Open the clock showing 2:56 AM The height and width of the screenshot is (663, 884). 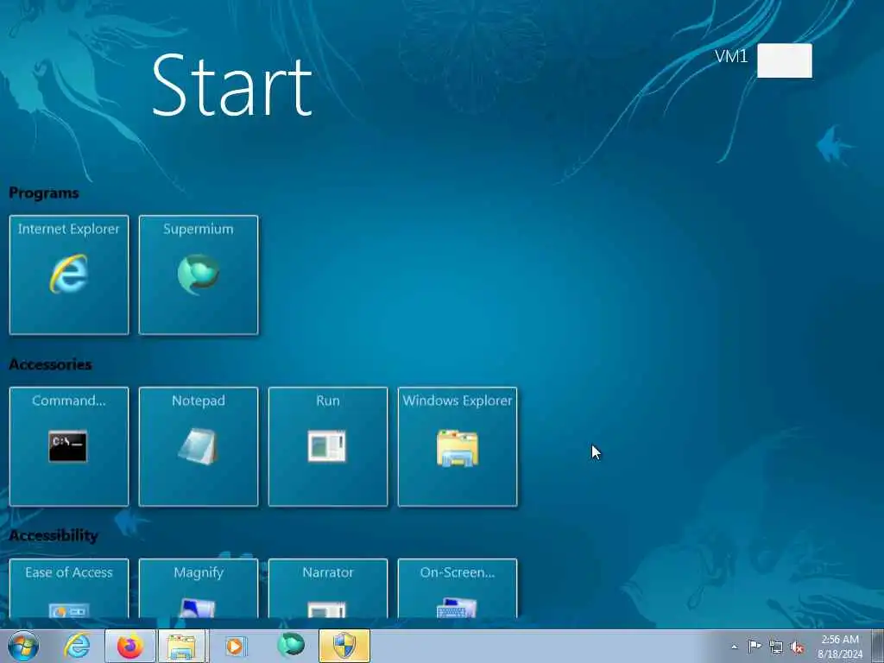tap(840, 647)
